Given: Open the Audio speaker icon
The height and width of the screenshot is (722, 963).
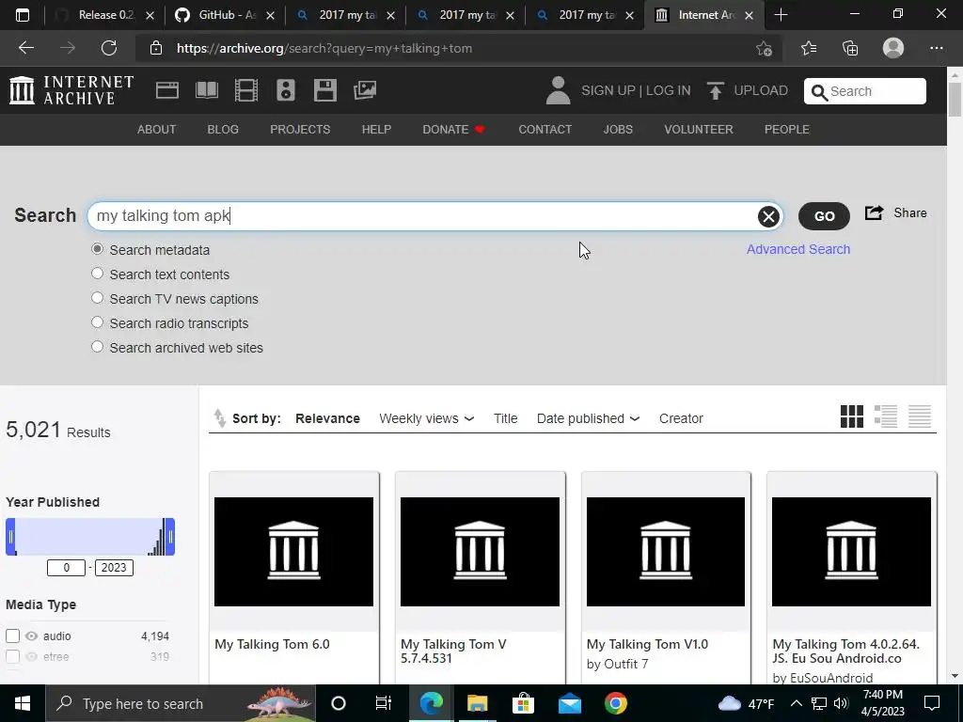Looking at the screenshot, I should click(286, 90).
